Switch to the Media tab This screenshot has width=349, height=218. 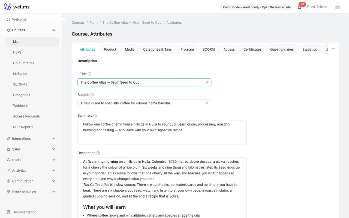click(130, 49)
